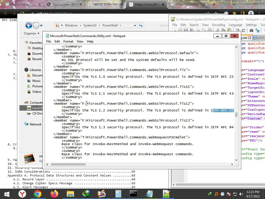Click the Explorer Back arrow button
Screen dimensions: 265x199
coord(29,26)
